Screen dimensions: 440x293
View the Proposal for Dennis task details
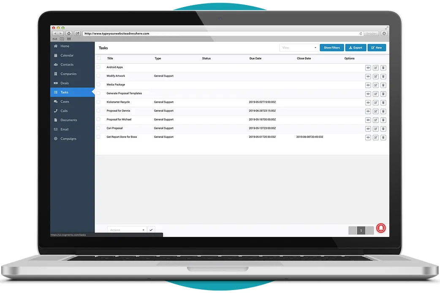tap(368, 111)
